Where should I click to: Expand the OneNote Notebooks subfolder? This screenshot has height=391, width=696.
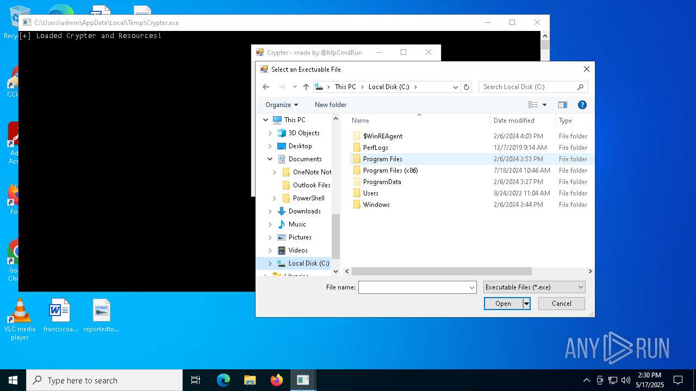pos(275,172)
